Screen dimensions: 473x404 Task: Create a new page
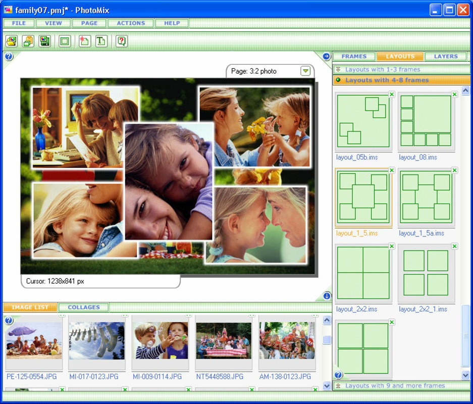[x=85, y=41]
